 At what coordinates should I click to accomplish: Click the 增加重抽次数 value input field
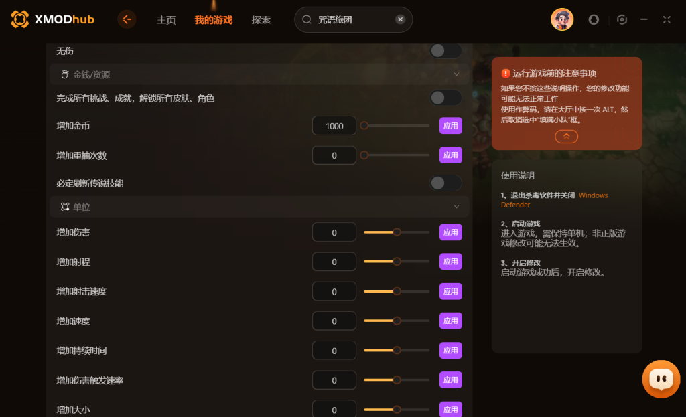point(334,155)
